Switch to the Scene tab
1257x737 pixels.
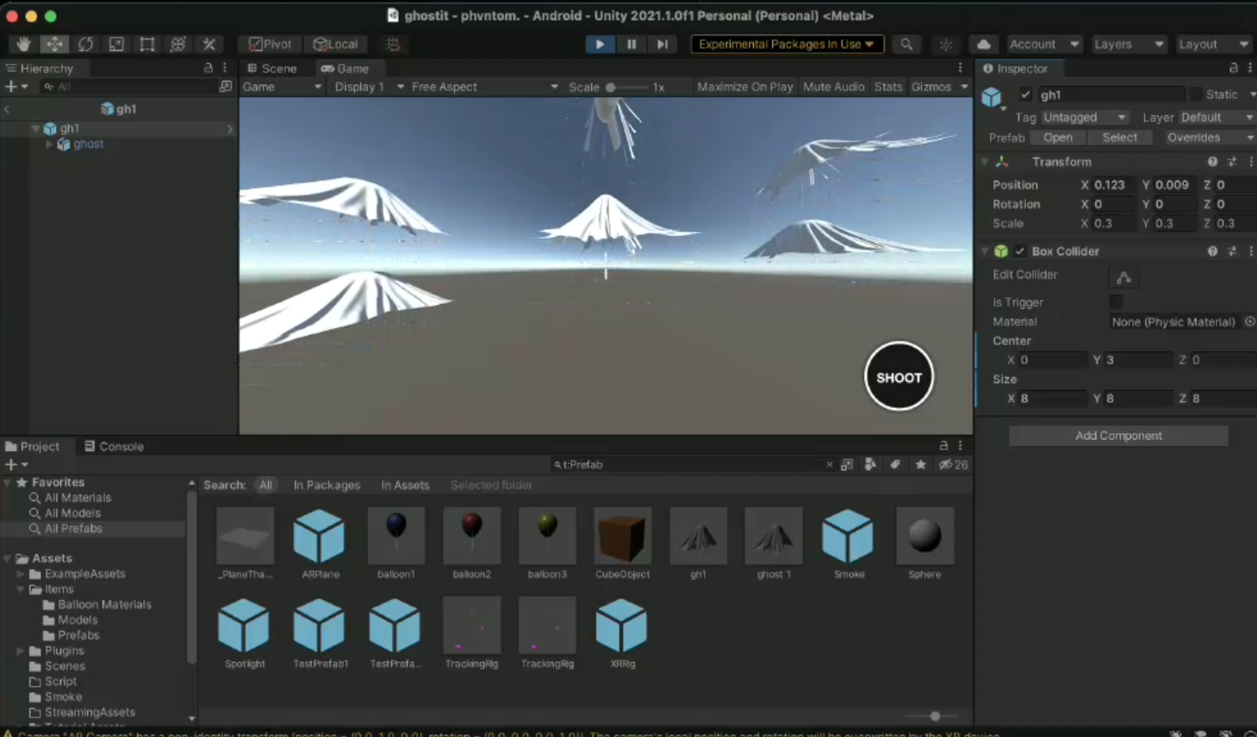[x=272, y=68]
